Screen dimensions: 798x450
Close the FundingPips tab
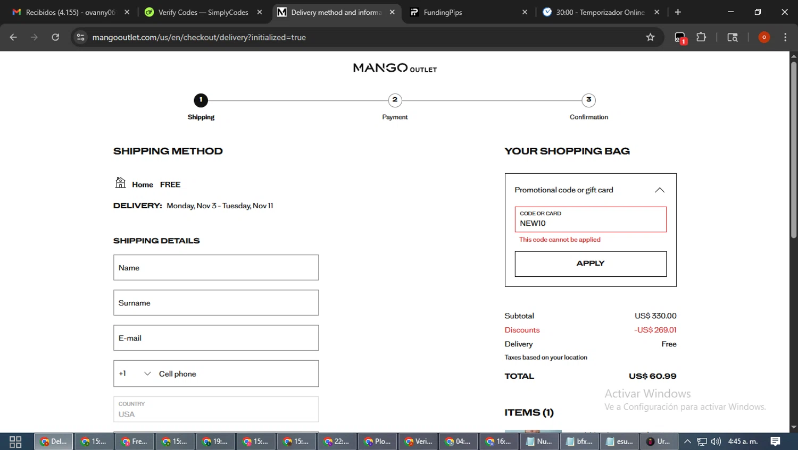point(525,12)
